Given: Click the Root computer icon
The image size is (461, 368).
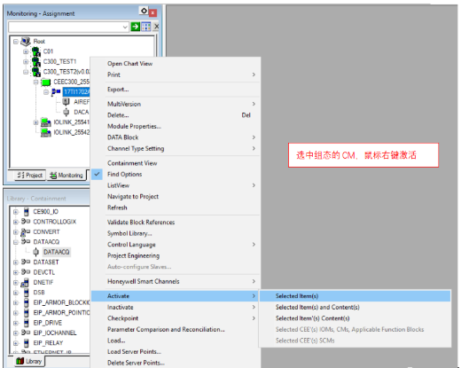Looking at the screenshot, I should coord(26,42).
